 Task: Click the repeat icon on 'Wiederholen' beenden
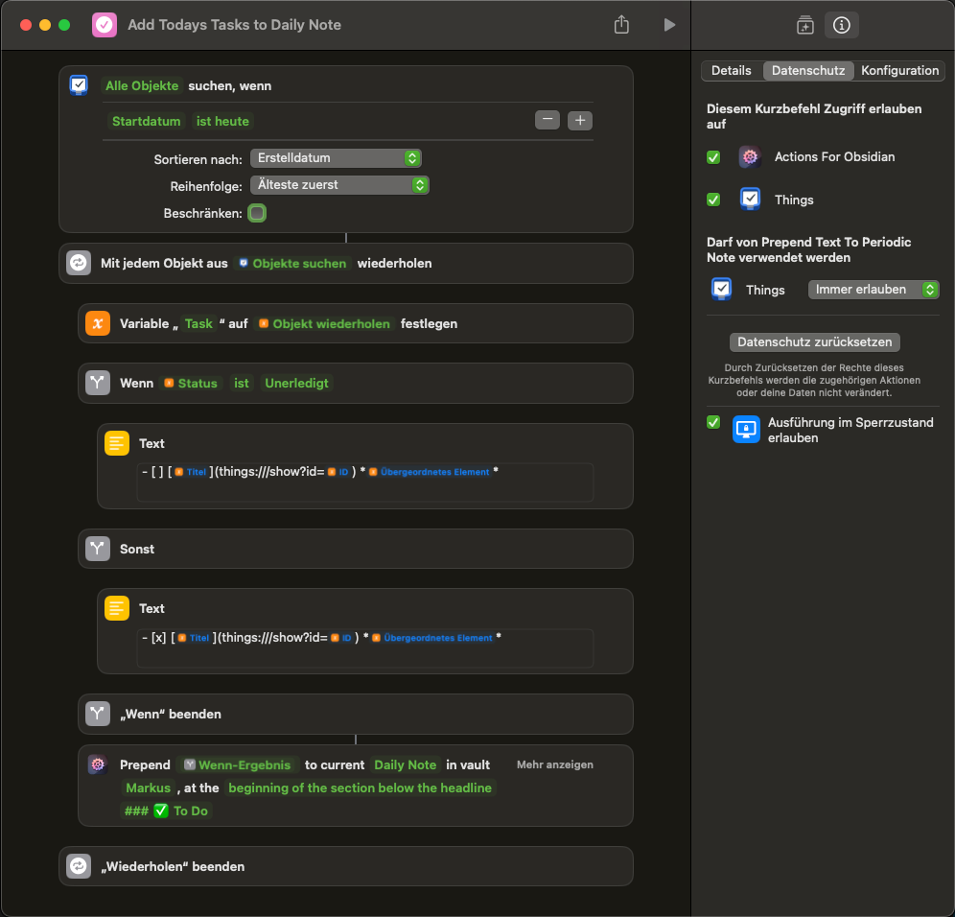(79, 866)
